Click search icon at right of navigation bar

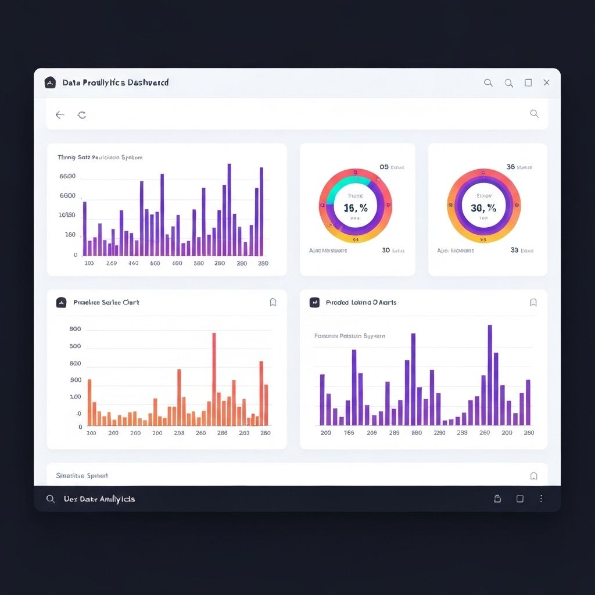(x=534, y=114)
